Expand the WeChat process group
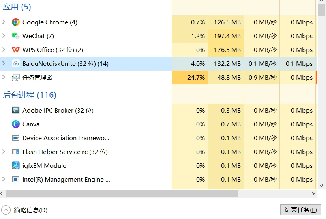The height and width of the screenshot is (219, 326). [x=4, y=36]
